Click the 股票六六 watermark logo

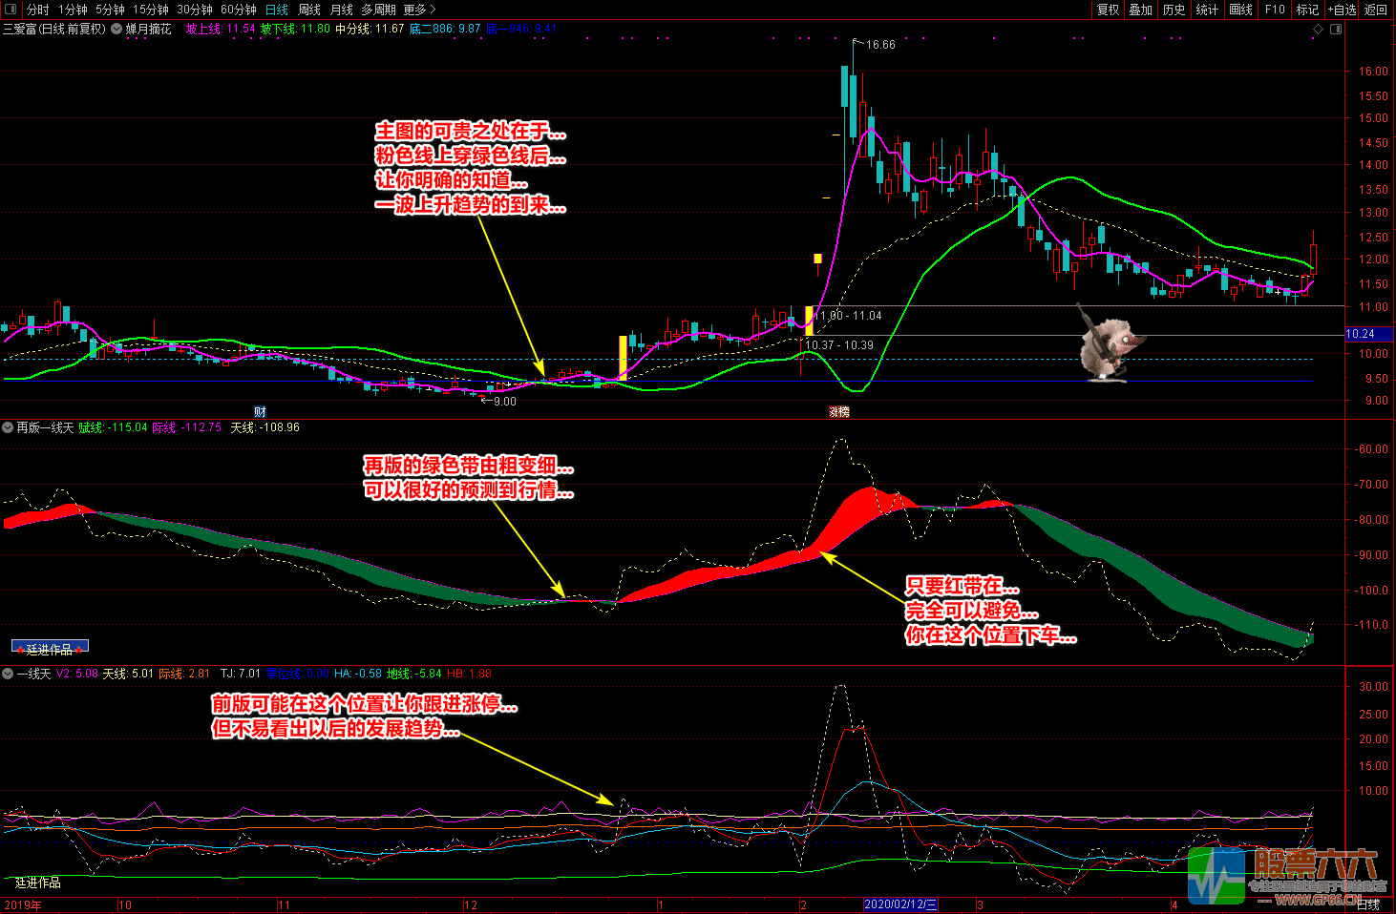[x=1284, y=876]
